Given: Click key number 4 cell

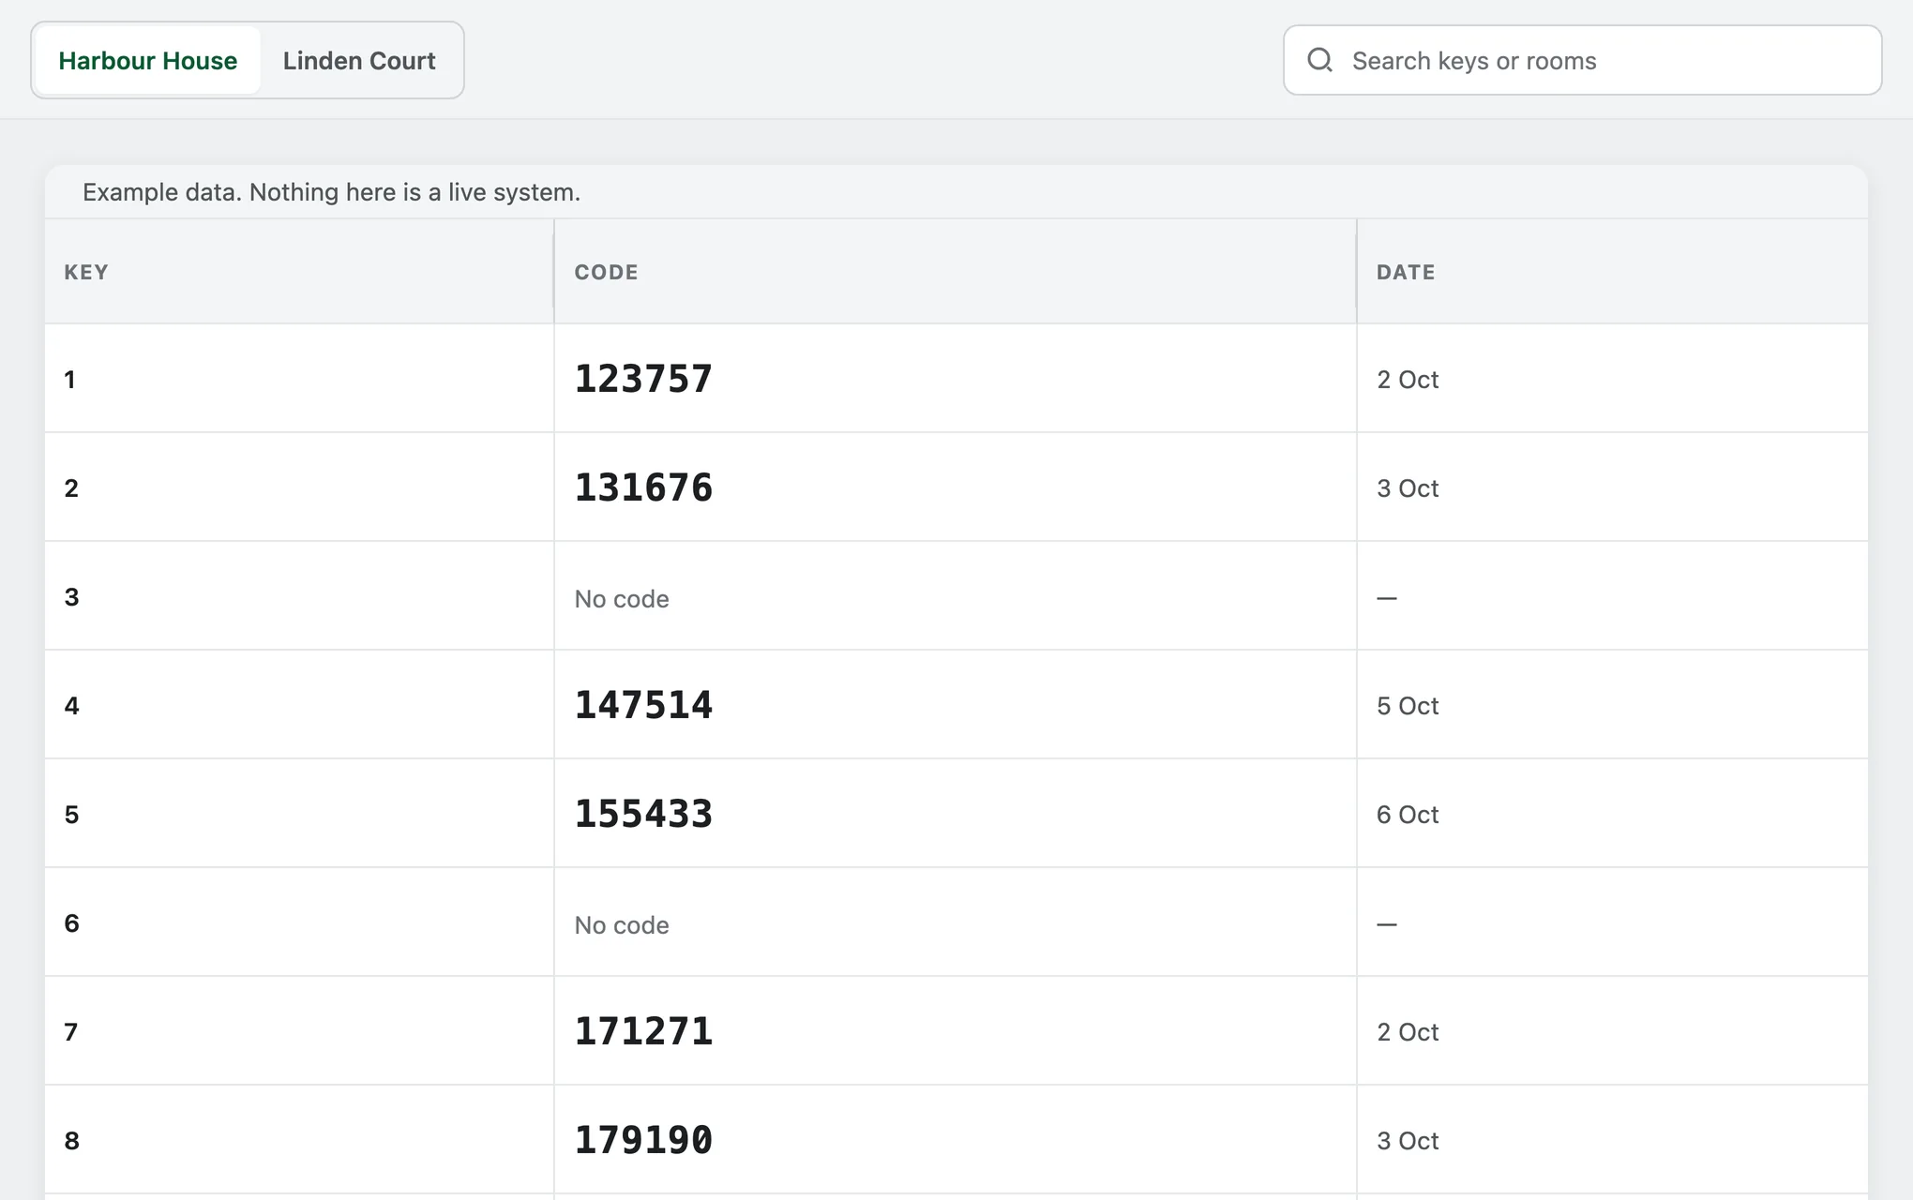Looking at the screenshot, I should click(299, 705).
